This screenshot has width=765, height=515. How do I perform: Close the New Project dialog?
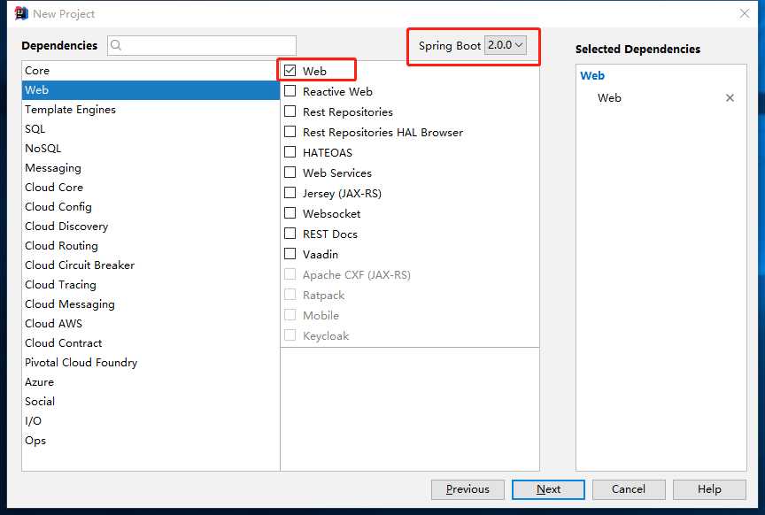(x=745, y=13)
